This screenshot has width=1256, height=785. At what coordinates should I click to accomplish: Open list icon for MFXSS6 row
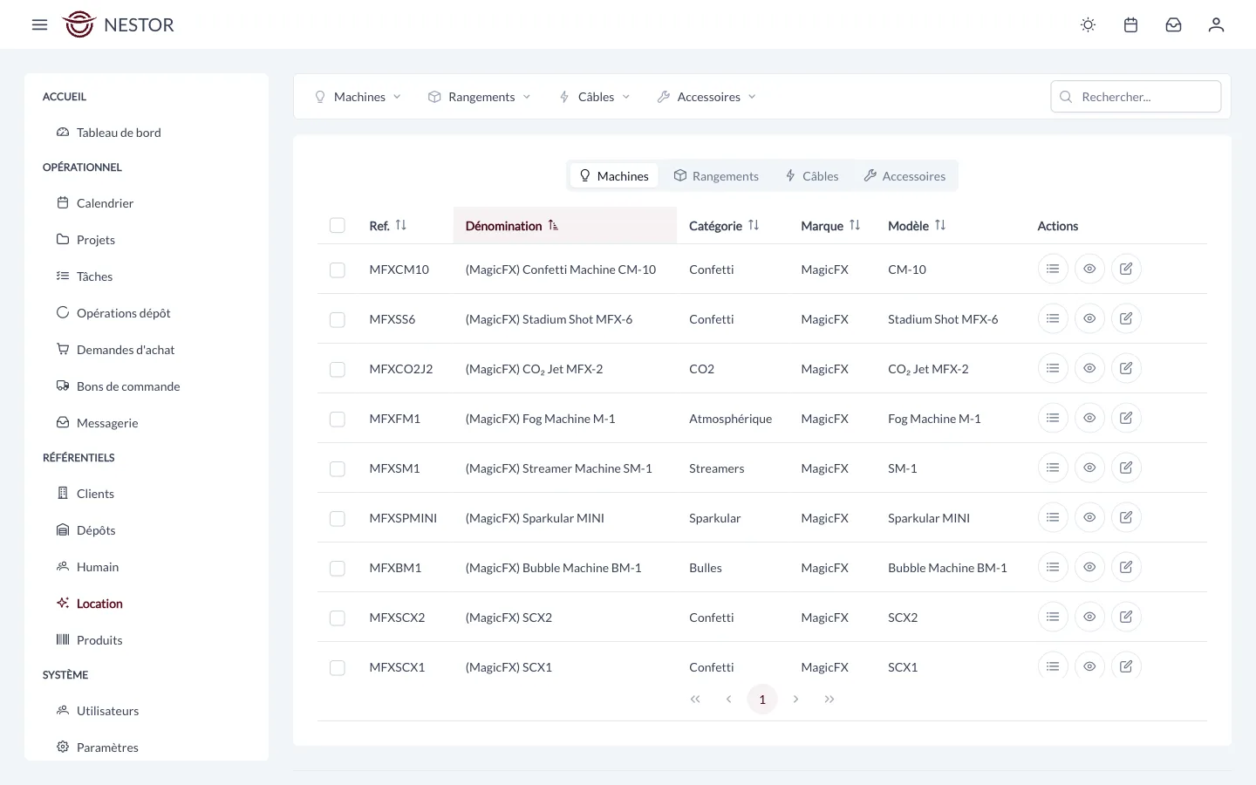pyautogui.click(x=1053, y=318)
